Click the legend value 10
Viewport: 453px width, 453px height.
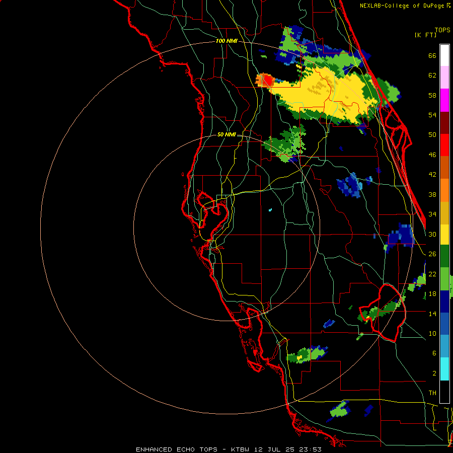tap(432, 333)
